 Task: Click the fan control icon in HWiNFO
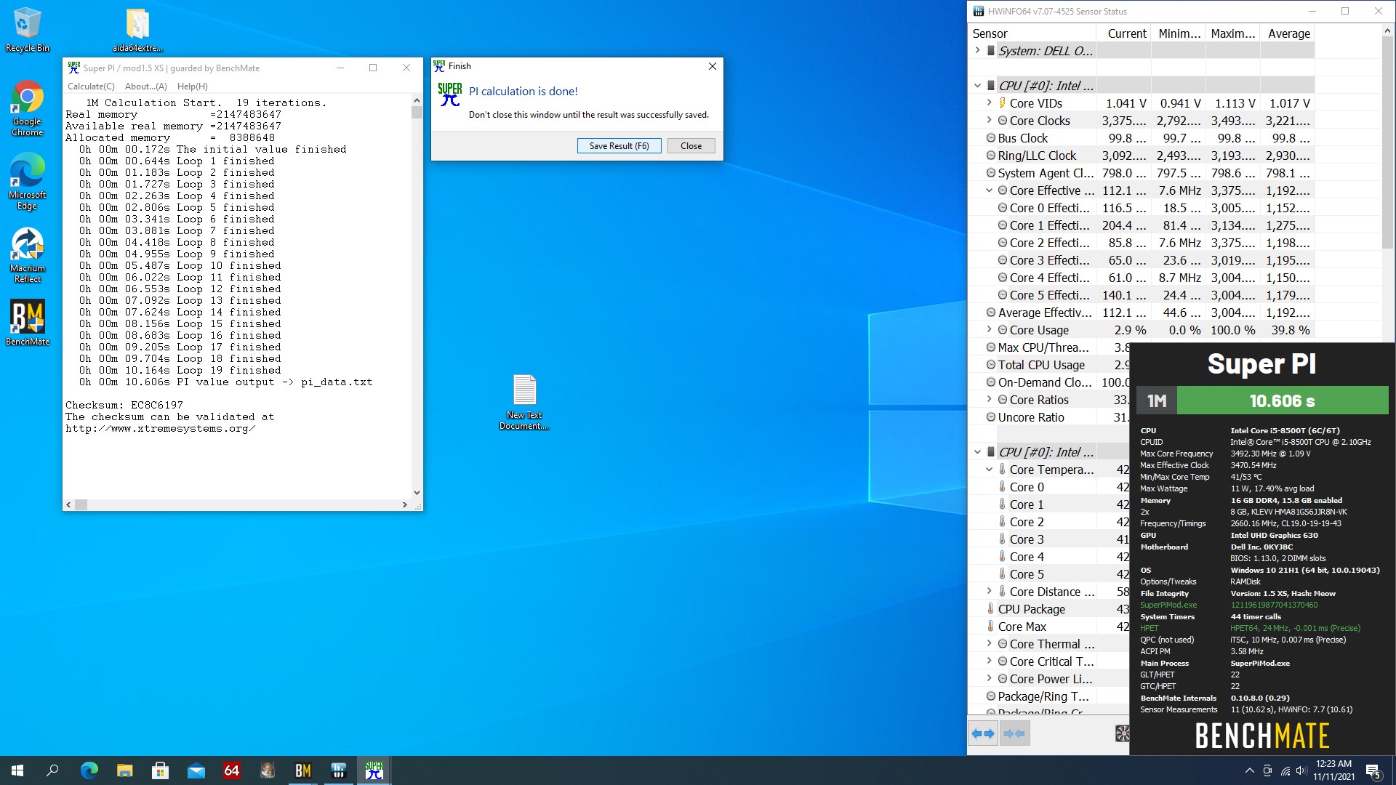pyautogui.click(x=1123, y=733)
